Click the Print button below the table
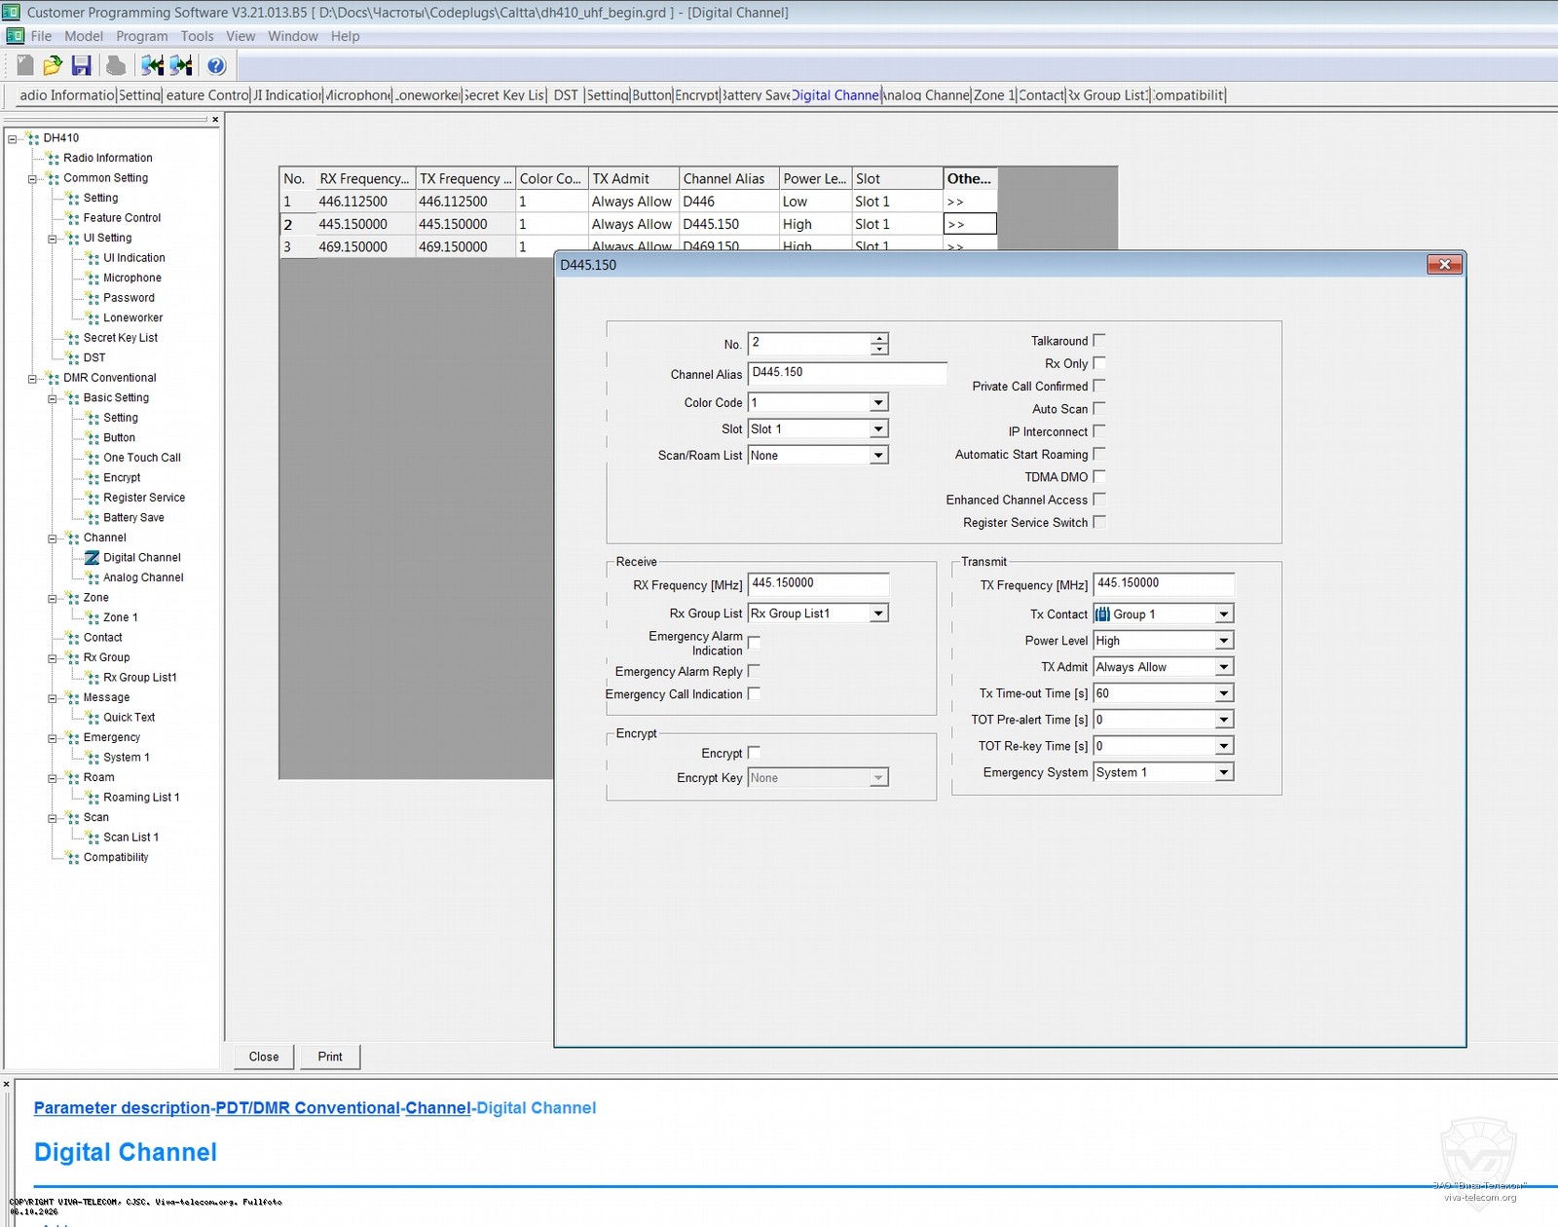Screen dimensions: 1558x1227 [x=330, y=1057]
